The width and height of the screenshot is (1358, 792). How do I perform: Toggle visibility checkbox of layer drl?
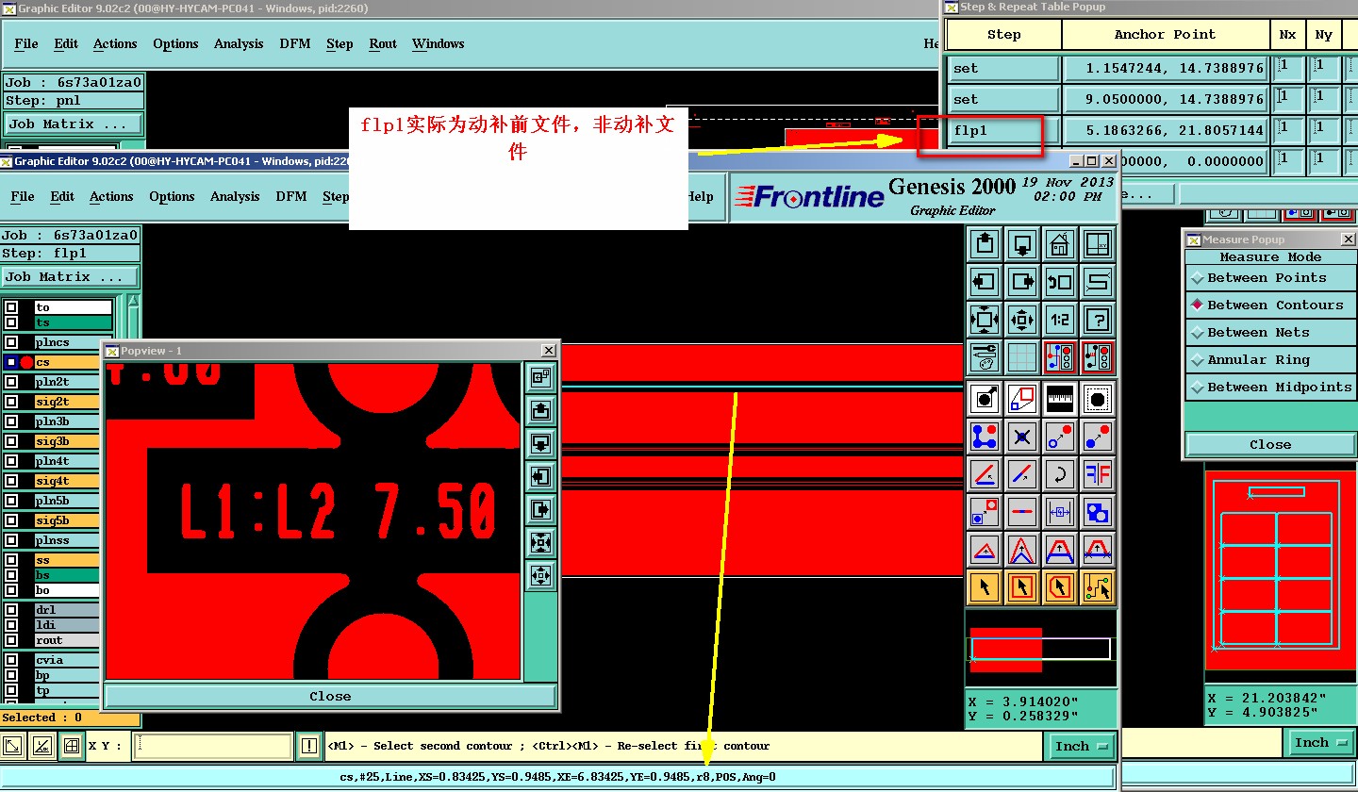[11, 610]
